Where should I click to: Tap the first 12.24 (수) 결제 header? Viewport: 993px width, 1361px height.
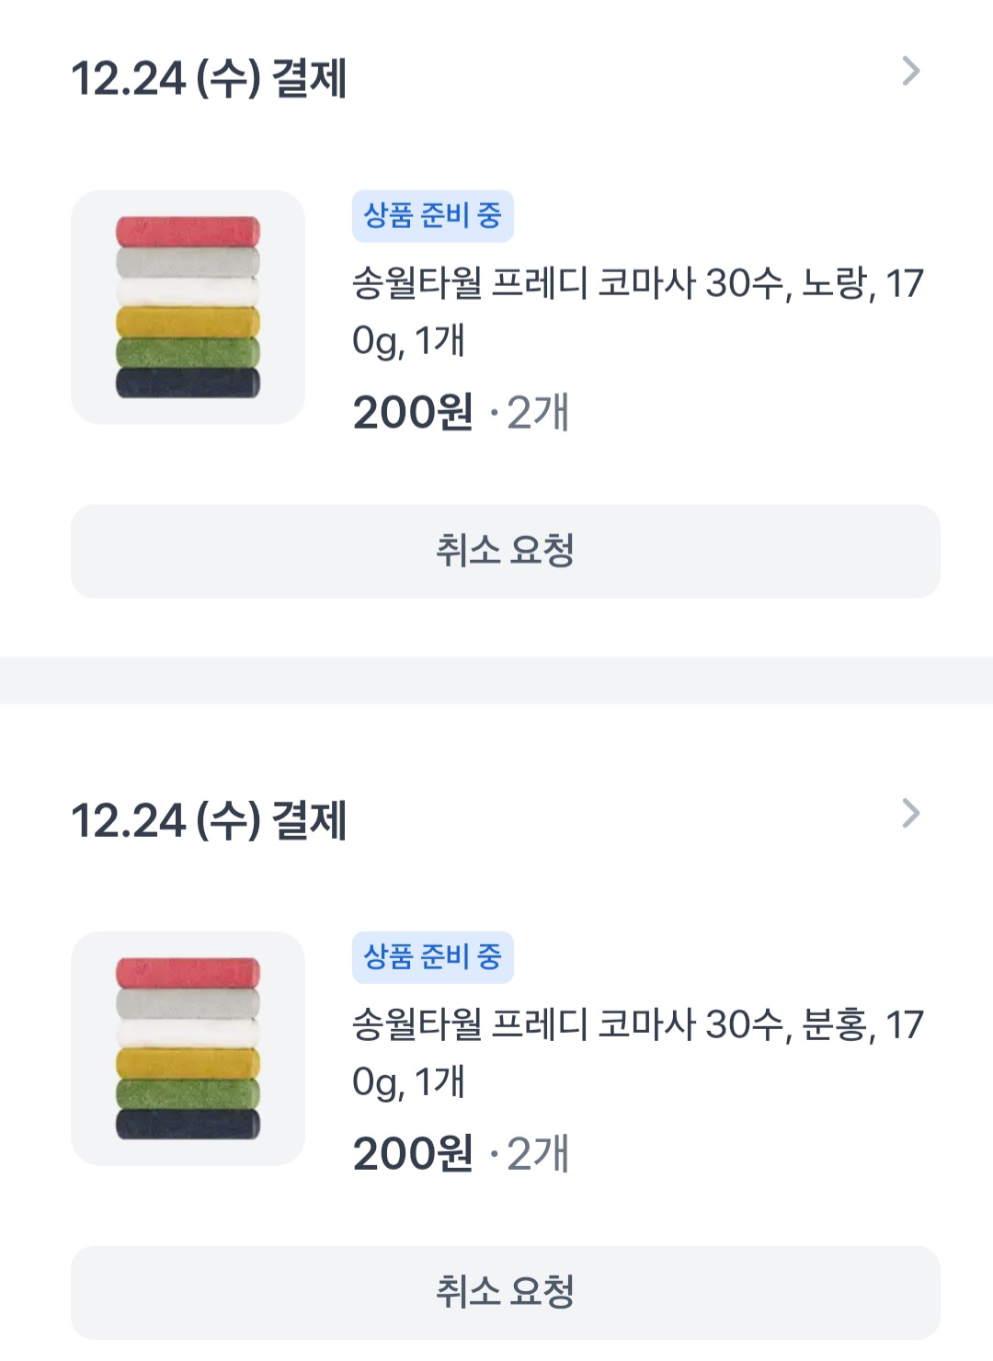click(209, 78)
